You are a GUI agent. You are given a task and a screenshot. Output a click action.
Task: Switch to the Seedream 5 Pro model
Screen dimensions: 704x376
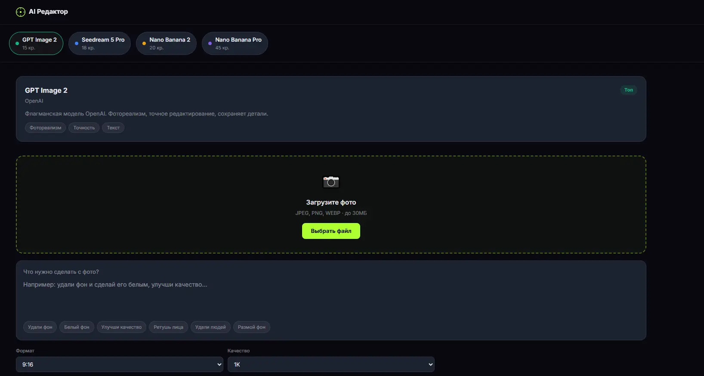click(99, 43)
